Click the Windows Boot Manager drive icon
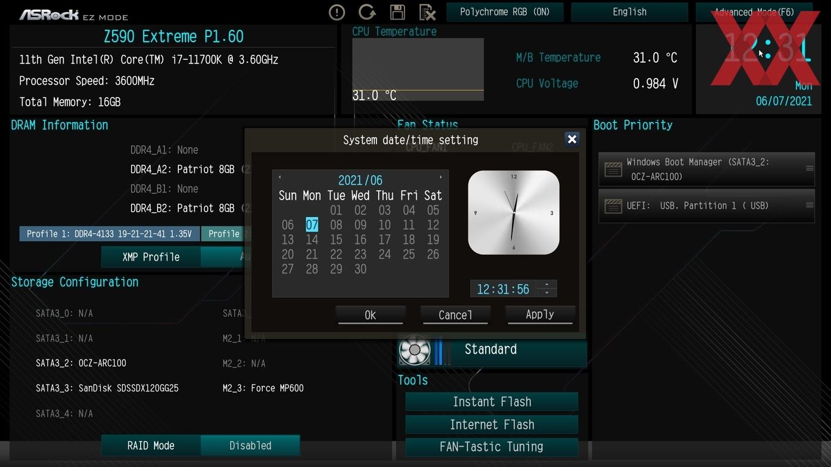This screenshot has height=467, width=831. tap(613, 169)
